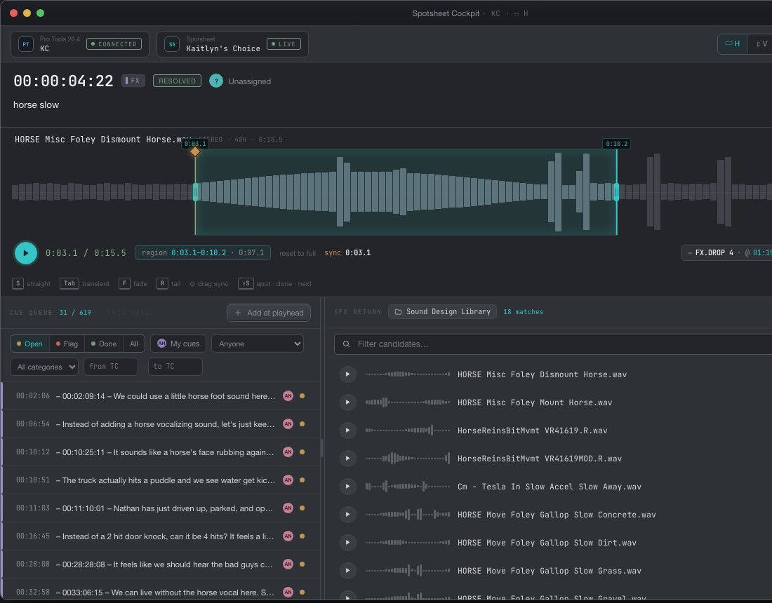
Task: Open cue 00:02:06 horse foot sound
Action: tap(161, 396)
